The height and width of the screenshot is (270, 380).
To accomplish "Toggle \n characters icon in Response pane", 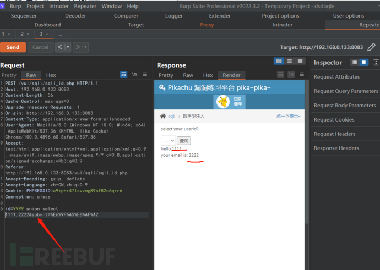I will [x=291, y=74].
